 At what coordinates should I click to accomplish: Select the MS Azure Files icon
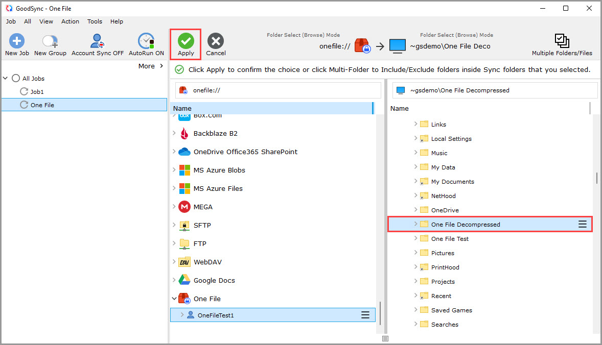[184, 189]
